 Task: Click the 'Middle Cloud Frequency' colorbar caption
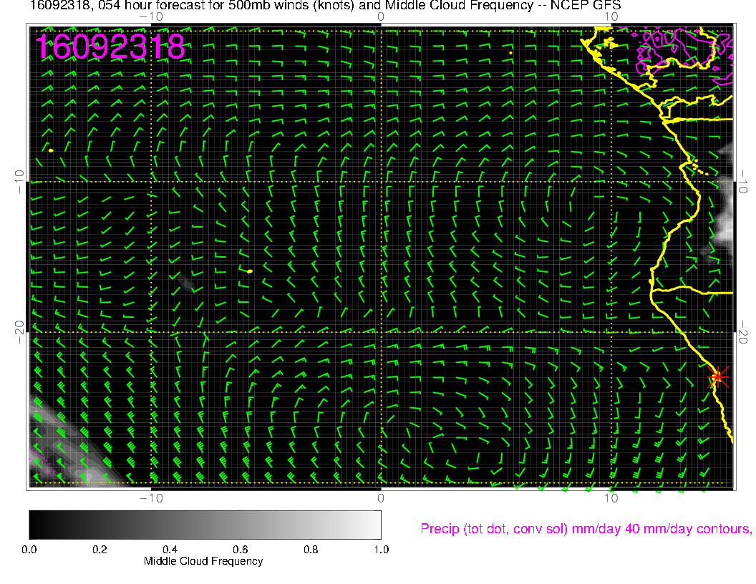[203, 561]
